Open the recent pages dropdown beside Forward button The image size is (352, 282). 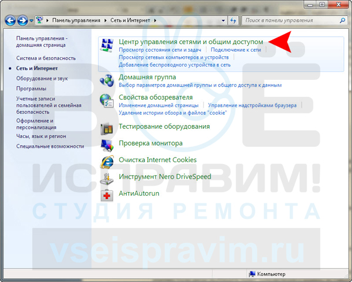coord(32,21)
